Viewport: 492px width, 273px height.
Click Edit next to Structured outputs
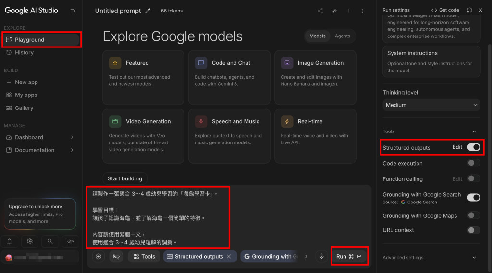[x=457, y=147]
